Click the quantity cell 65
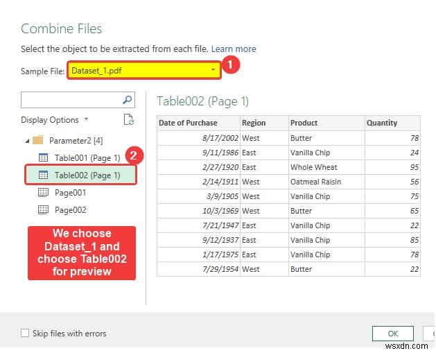The height and width of the screenshot is (353, 436). tap(392, 211)
